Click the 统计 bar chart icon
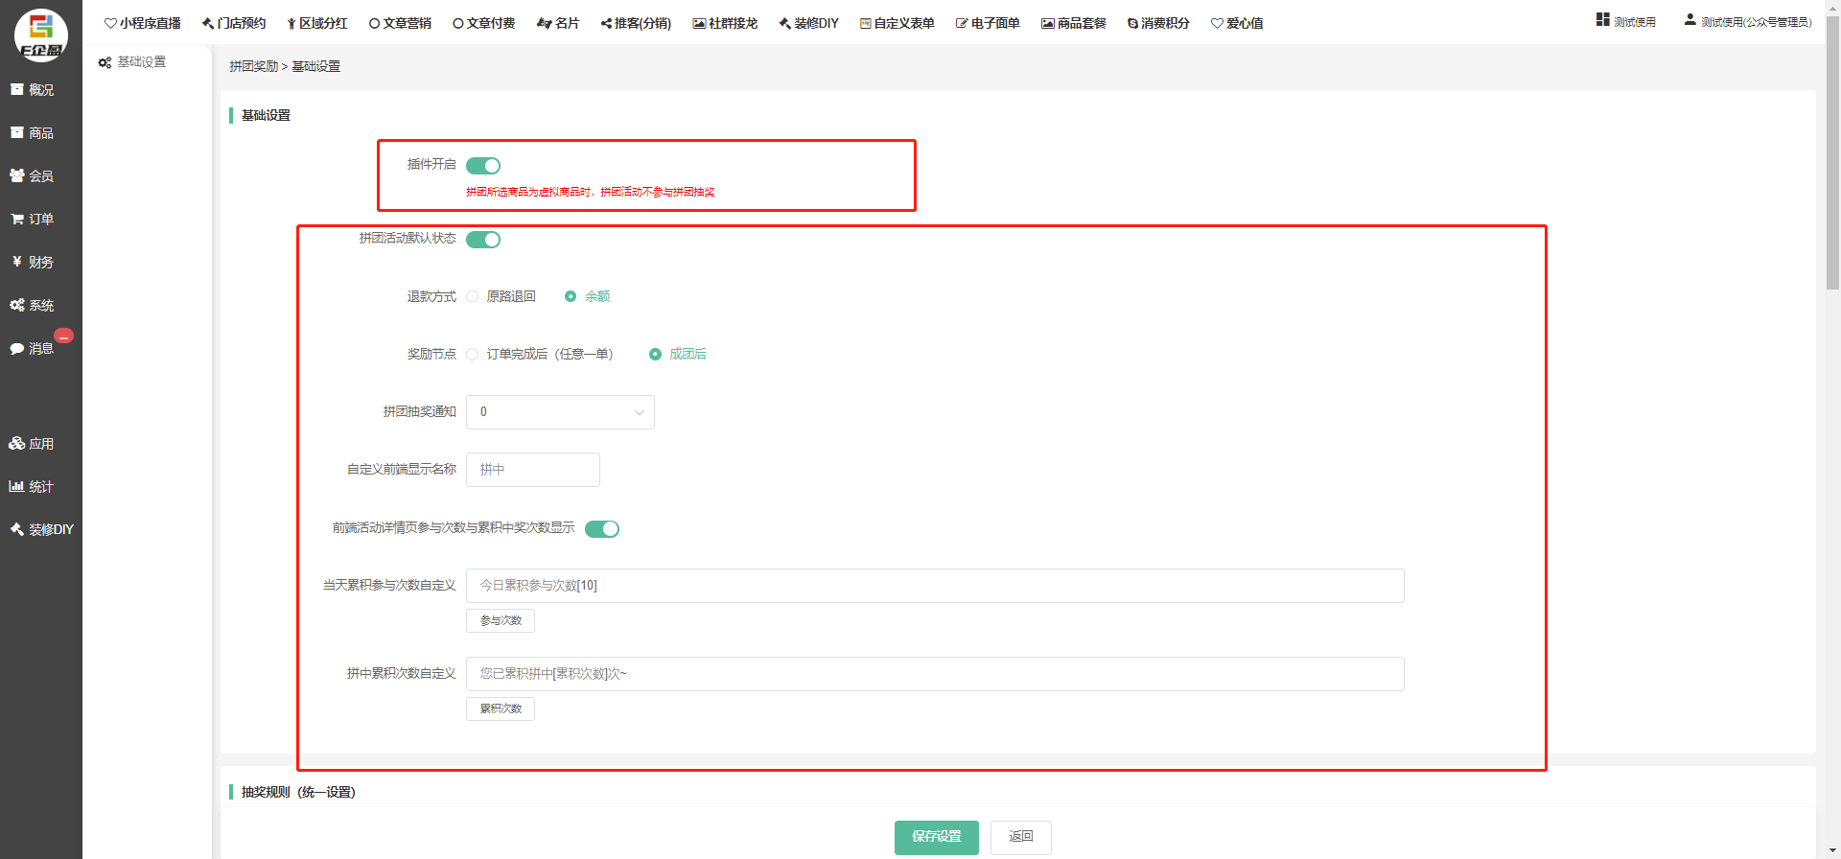1841x859 pixels. [17, 487]
